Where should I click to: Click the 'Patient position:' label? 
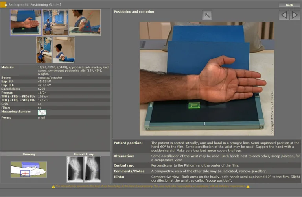coord(128,143)
